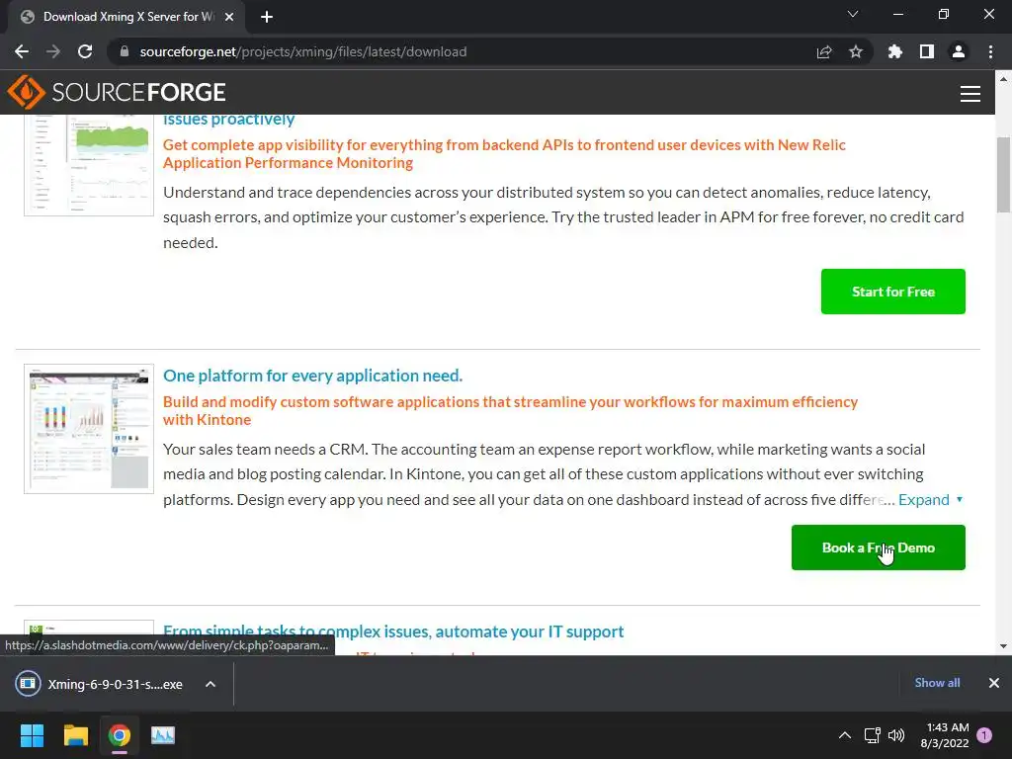
Task: Click the browser forward arrow
Action: point(53,51)
